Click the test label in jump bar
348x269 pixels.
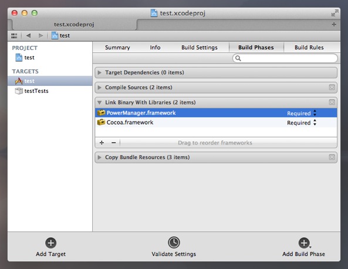coord(65,36)
